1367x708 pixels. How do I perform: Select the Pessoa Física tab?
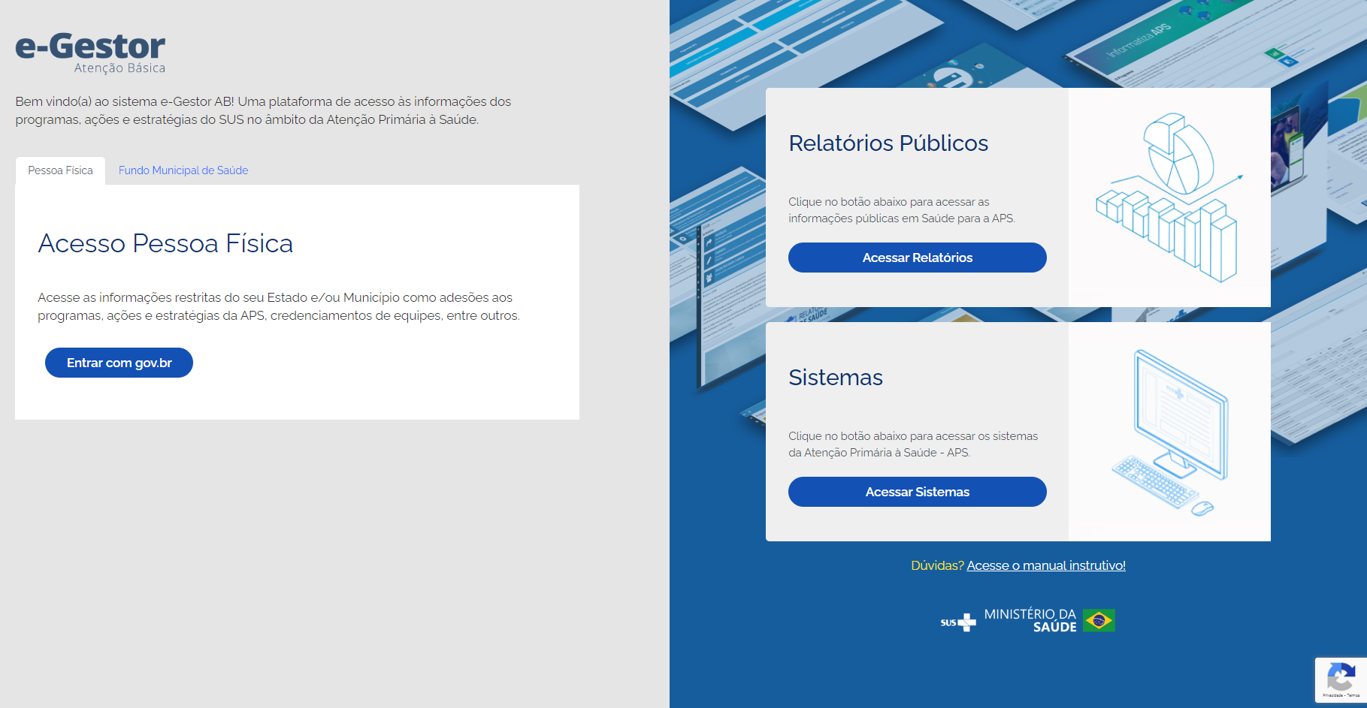pyautogui.click(x=59, y=170)
